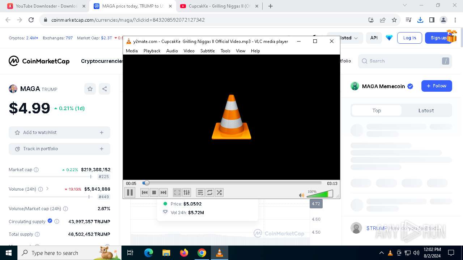Stop playback in VLC
The height and width of the screenshot is (260, 463).
pos(154,192)
